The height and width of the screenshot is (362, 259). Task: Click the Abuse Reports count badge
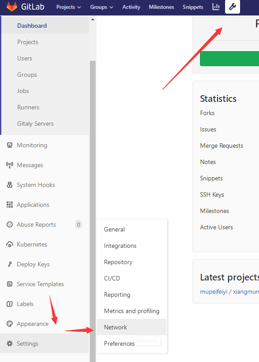point(78,224)
